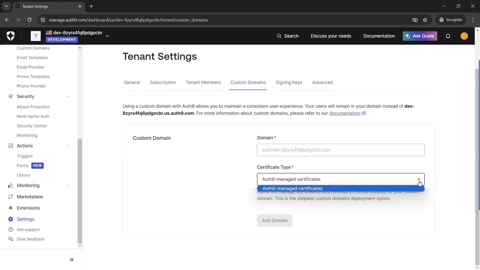Open Phone Provider in sidebar
Screen dimensions: 480x270
[x=31, y=86]
